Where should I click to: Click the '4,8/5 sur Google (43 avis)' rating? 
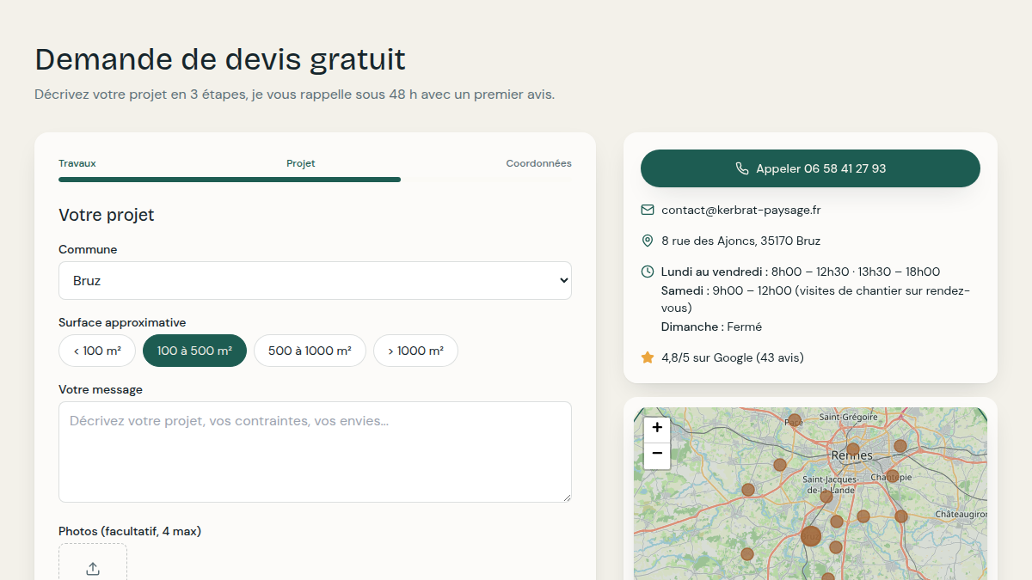[x=733, y=357]
